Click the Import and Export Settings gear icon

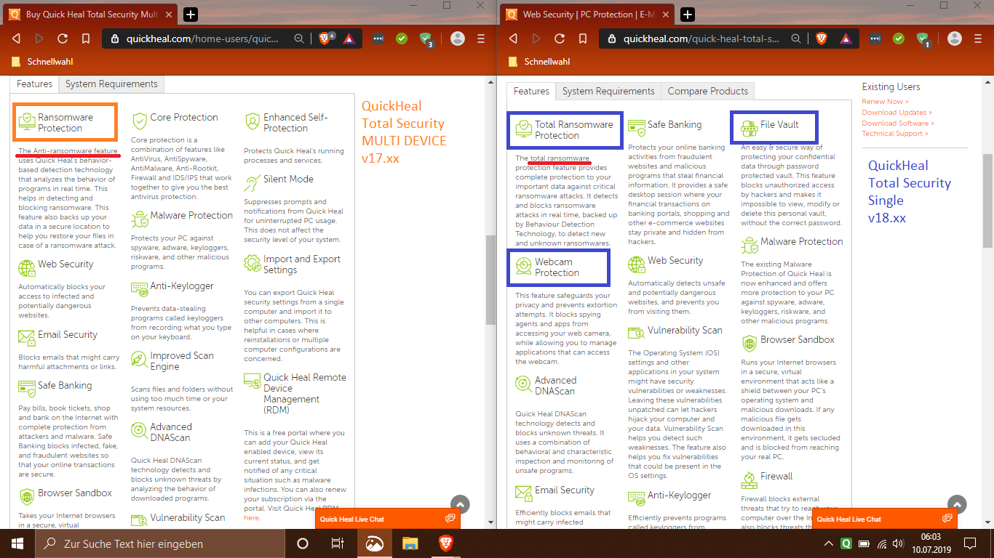tap(253, 262)
